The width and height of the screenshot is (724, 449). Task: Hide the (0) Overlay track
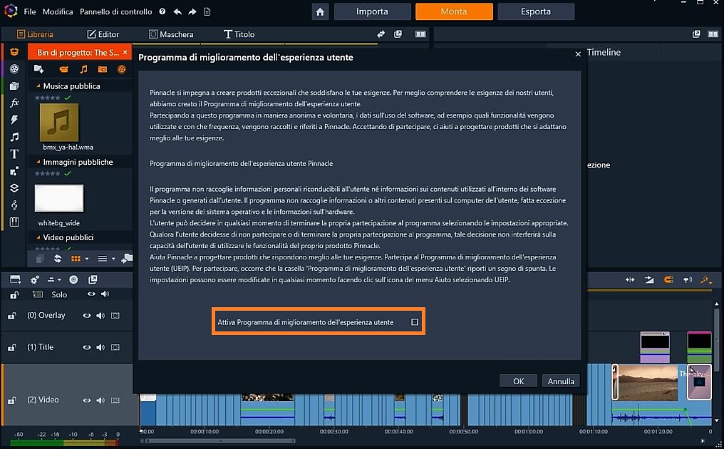(x=86, y=316)
